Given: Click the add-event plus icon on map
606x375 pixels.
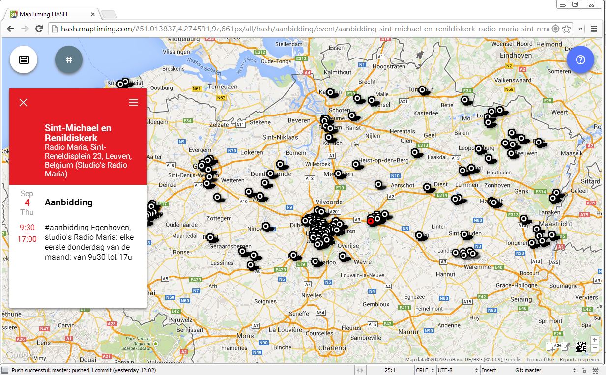Looking at the screenshot, I should click(551, 346).
